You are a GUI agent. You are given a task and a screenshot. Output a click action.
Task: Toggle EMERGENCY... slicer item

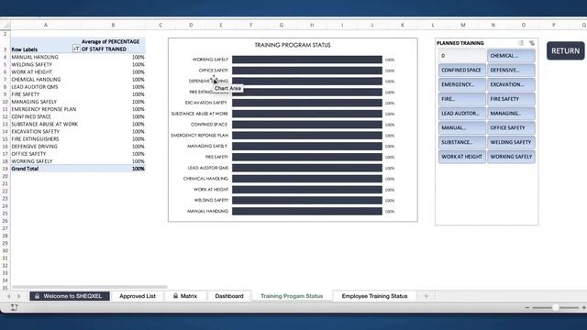(462, 84)
